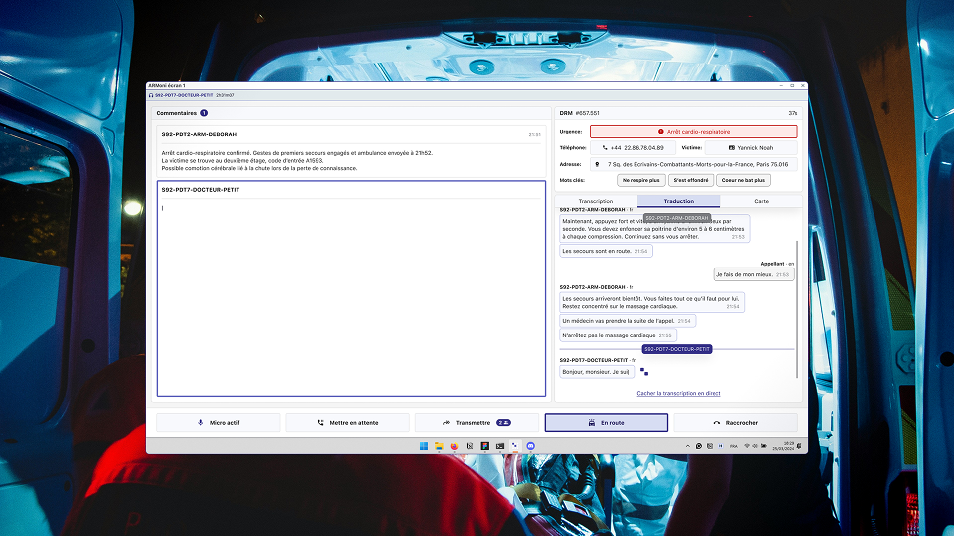Click the hold-call icon on Mettre en attente

tap(320, 423)
